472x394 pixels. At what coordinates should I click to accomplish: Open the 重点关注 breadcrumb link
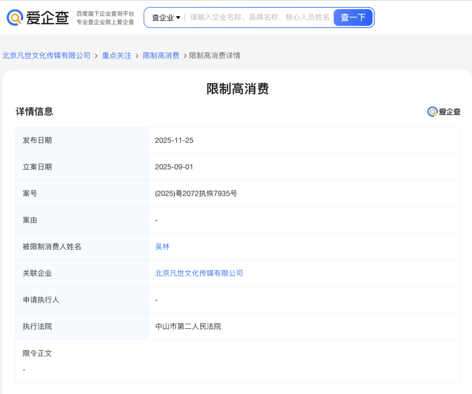pos(117,55)
